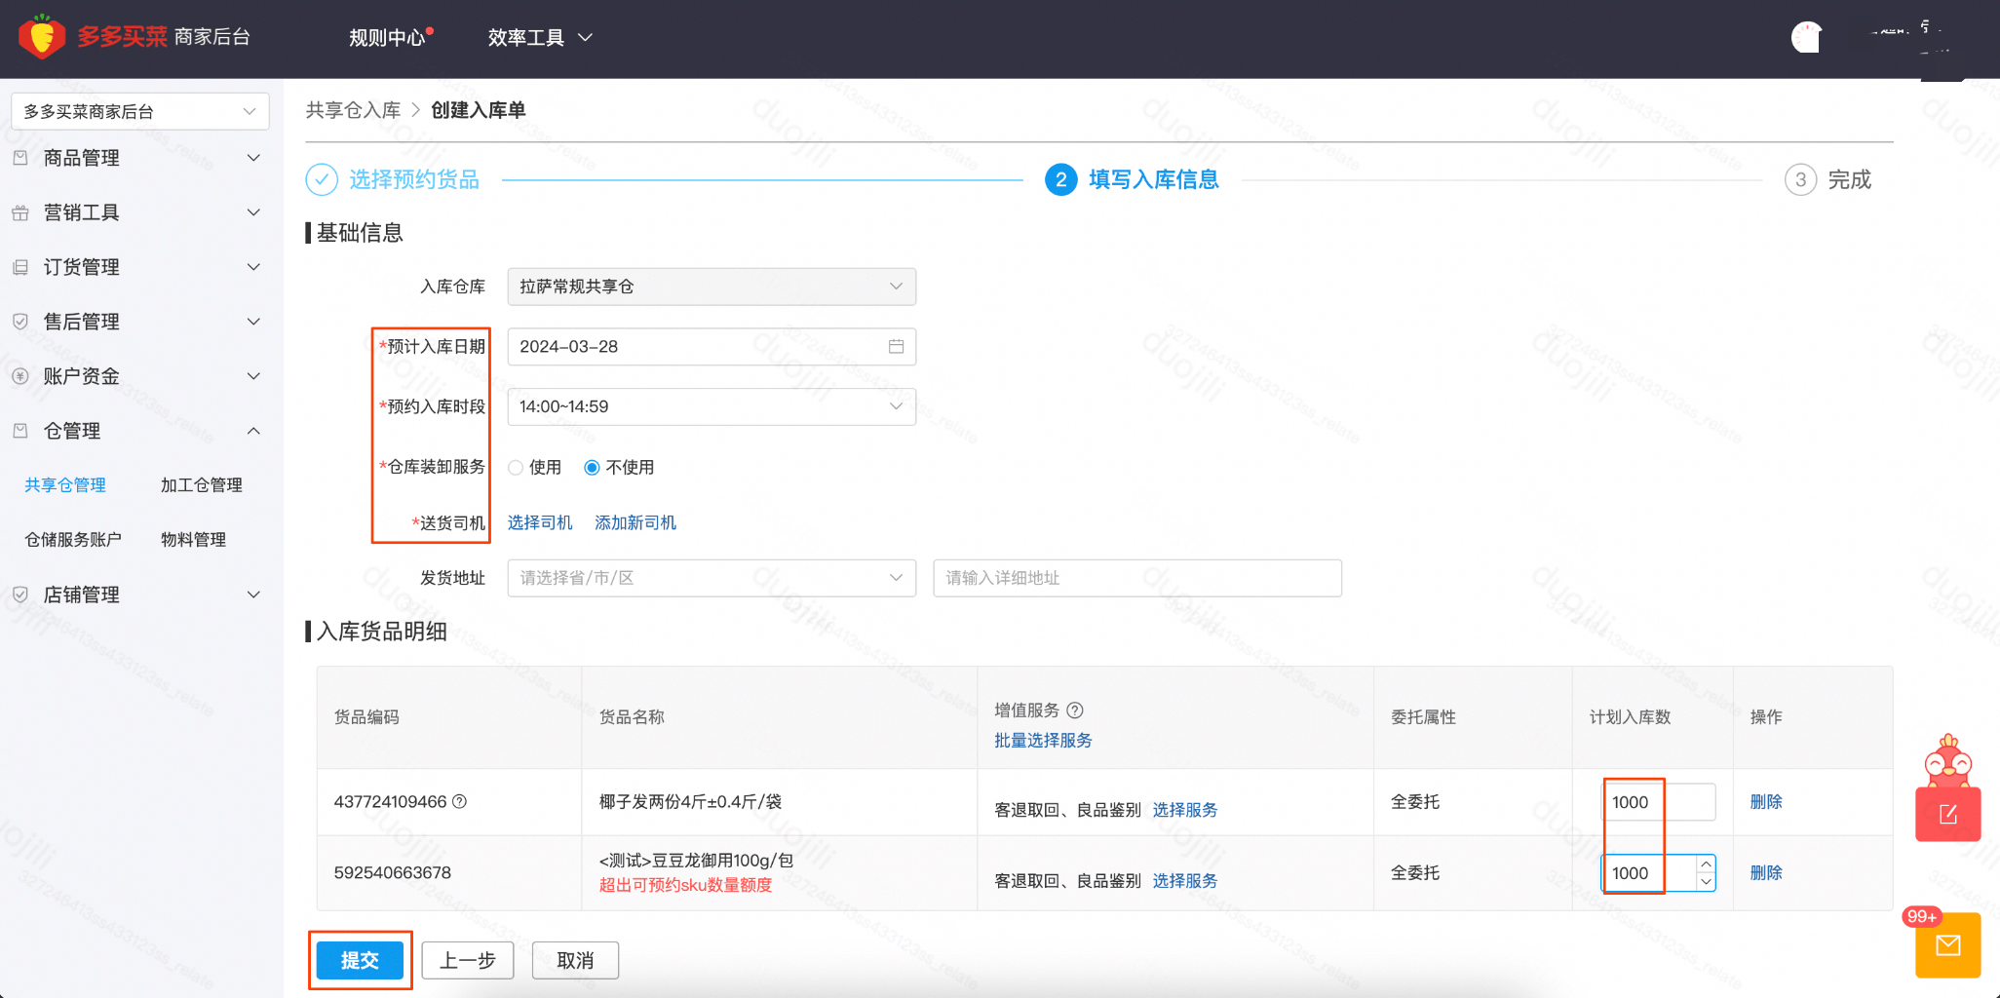Viewport: 2000px width, 998px height.
Task: Delete the 椰子发两份4斤 row
Action: point(1766,802)
